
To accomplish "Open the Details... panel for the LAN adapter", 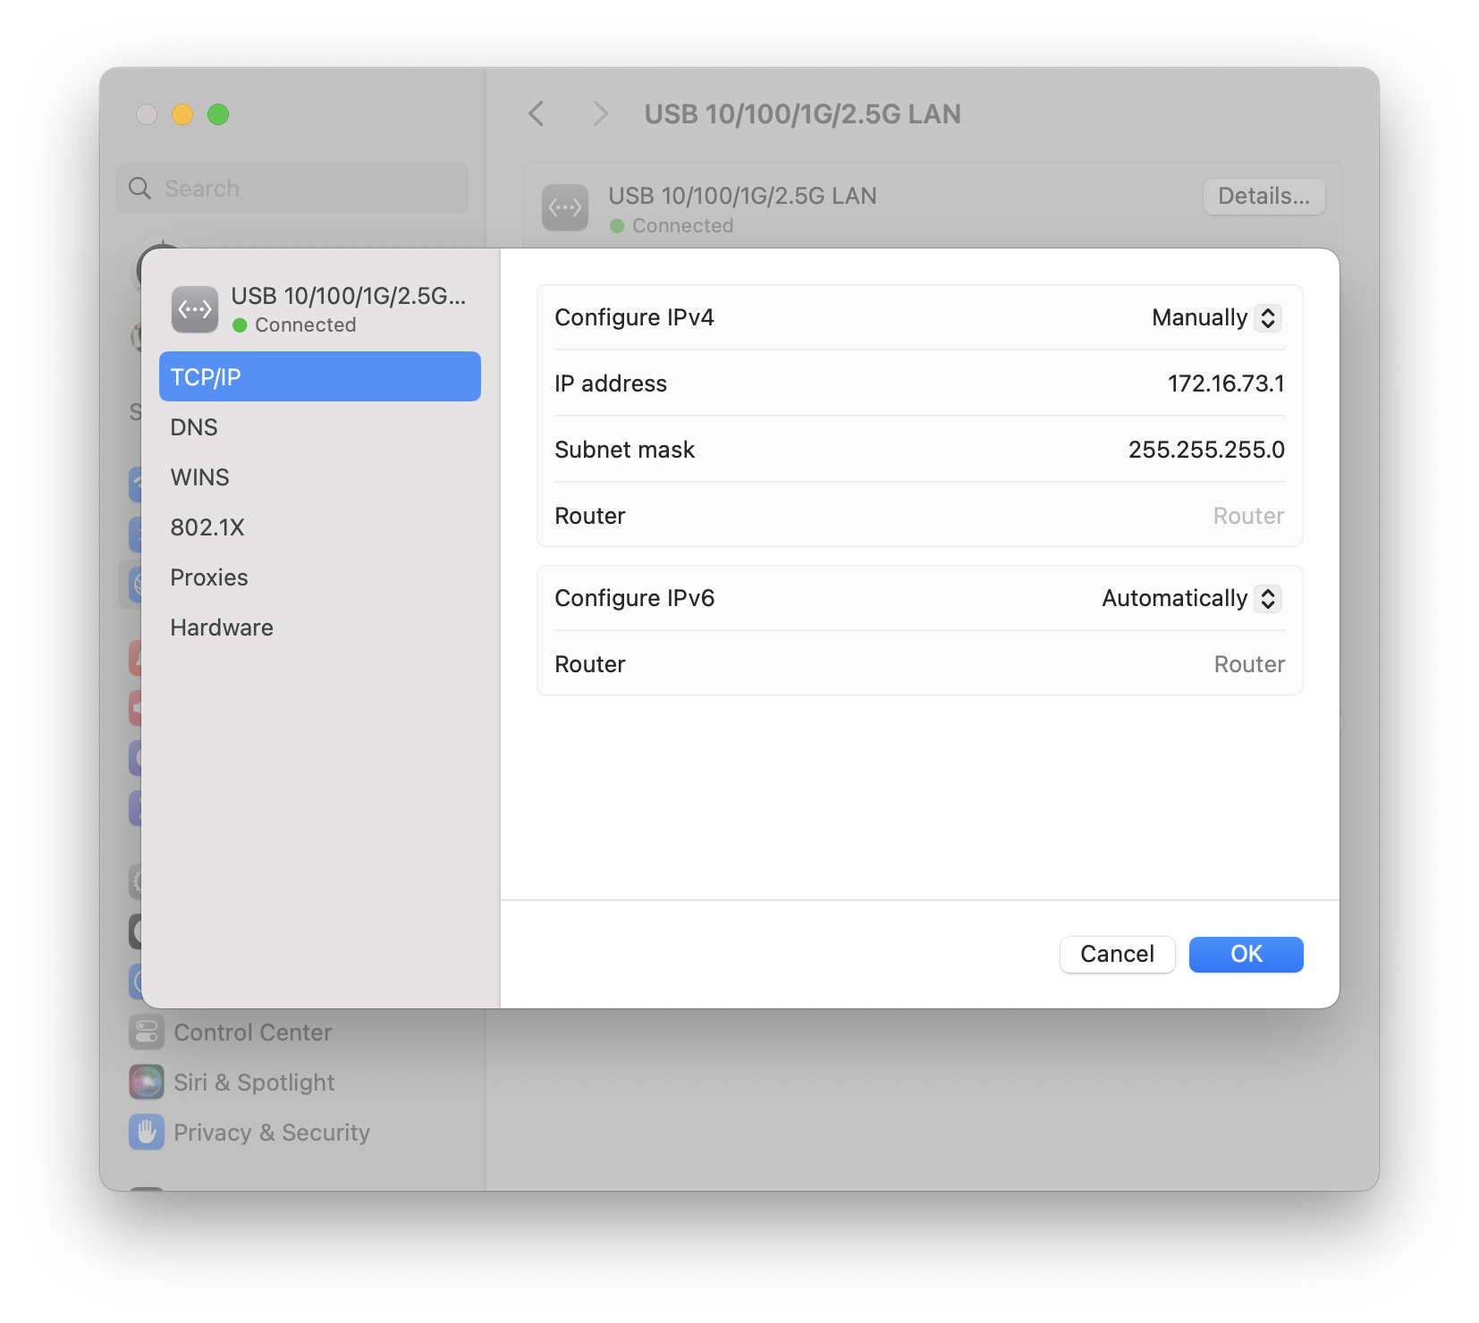I will coord(1263,197).
